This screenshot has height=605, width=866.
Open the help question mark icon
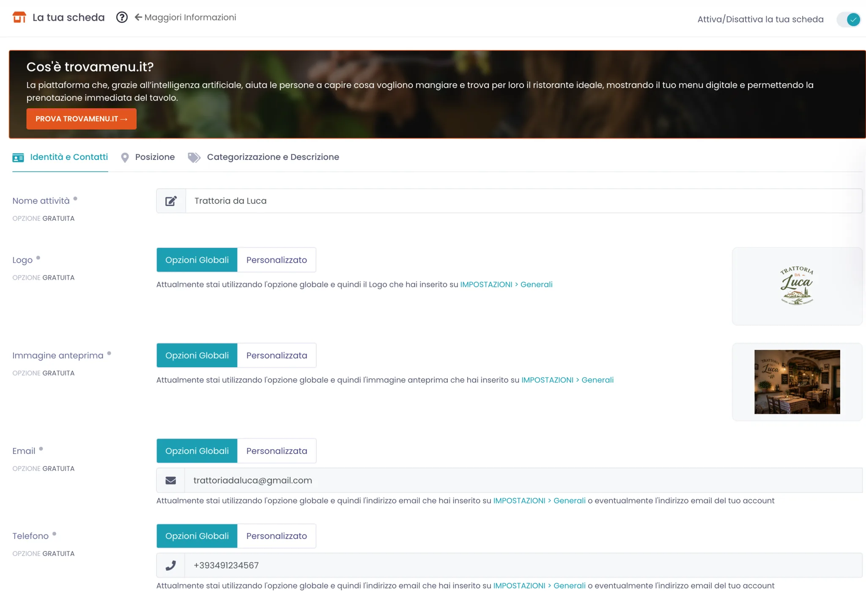tap(122, 17)
